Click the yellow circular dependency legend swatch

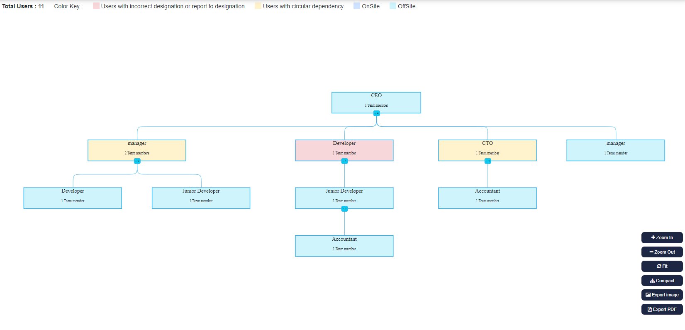click(x=258, y=6)
